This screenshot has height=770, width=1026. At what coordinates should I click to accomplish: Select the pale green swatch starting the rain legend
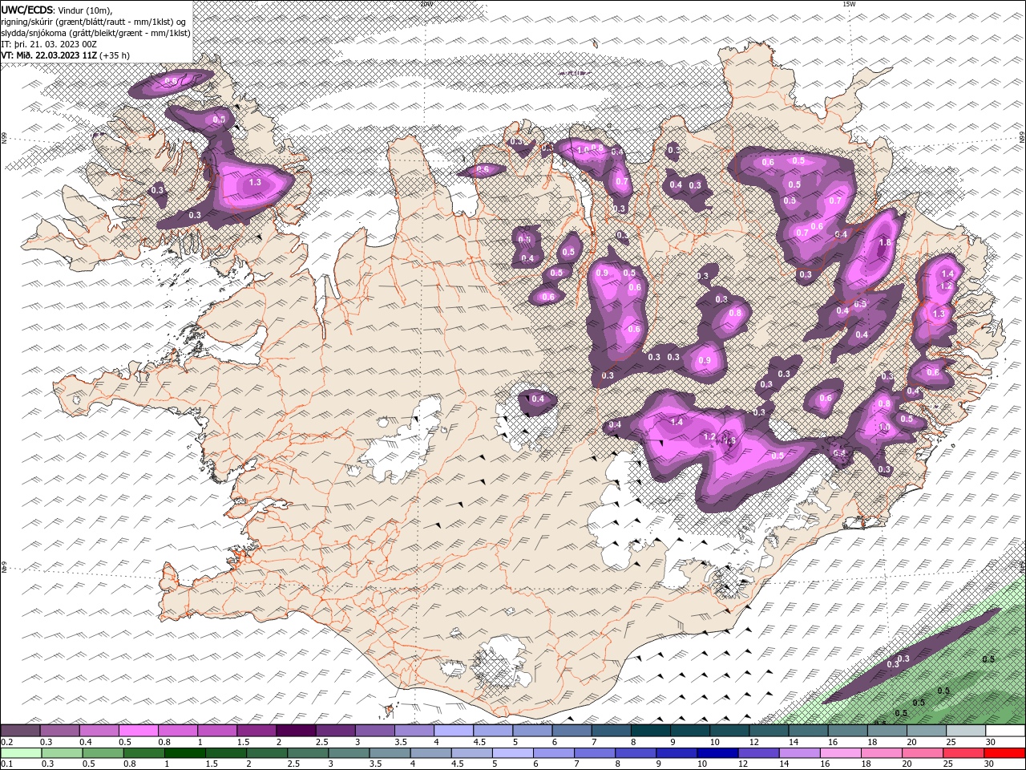(20, 753)
